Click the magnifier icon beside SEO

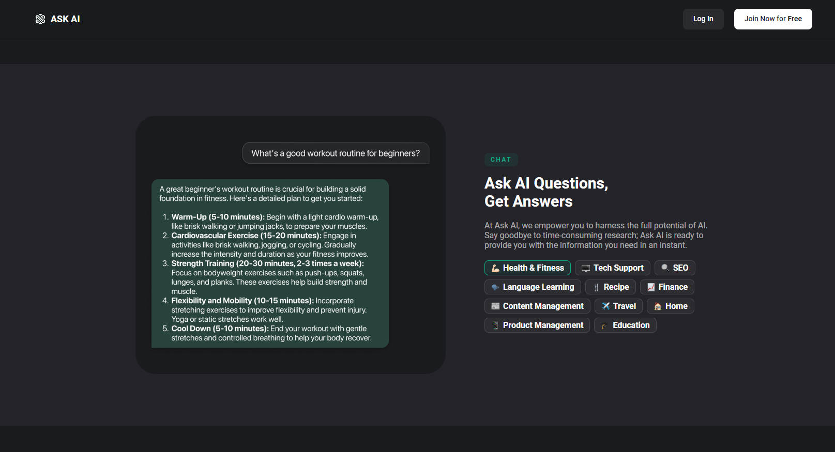pos(665,268)
